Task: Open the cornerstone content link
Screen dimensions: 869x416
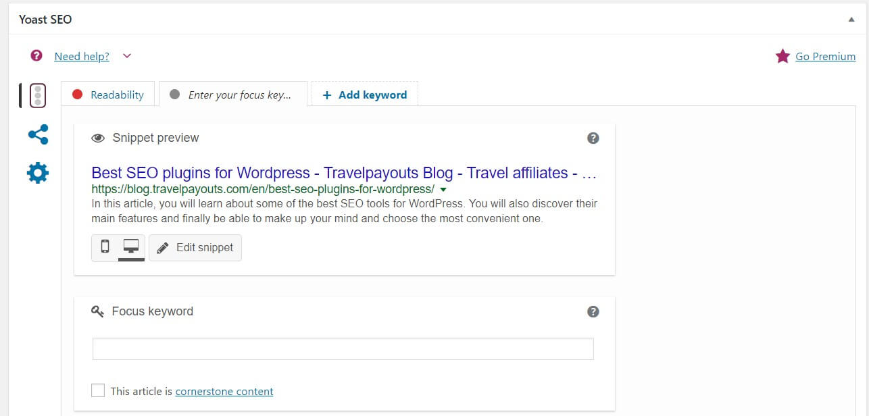Action: tap(224, 391)
